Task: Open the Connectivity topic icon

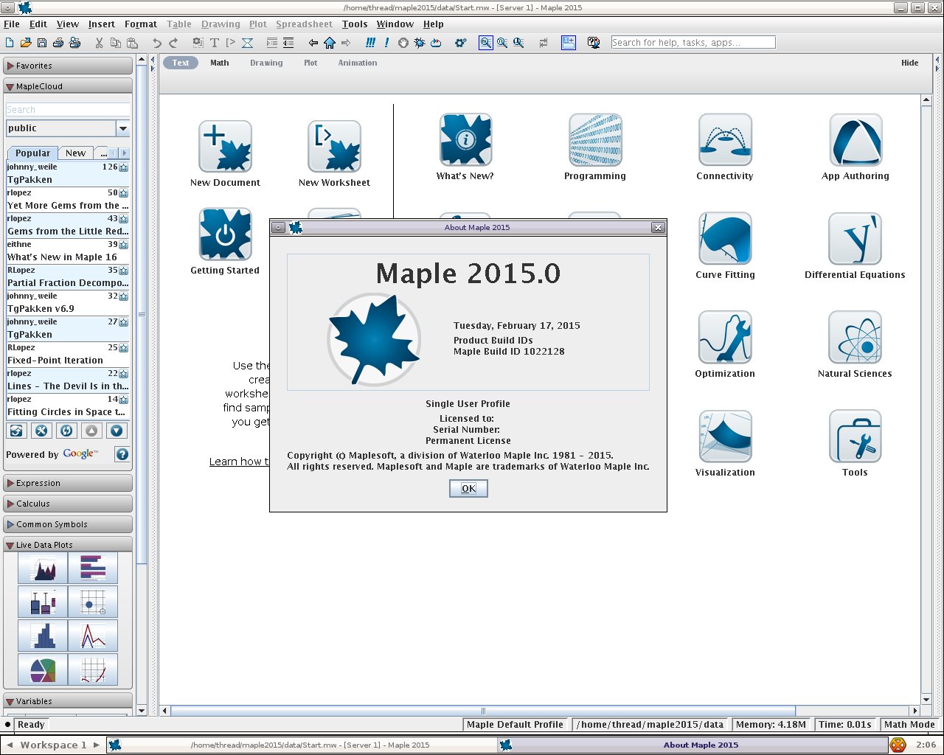Action: coord(725,140)
